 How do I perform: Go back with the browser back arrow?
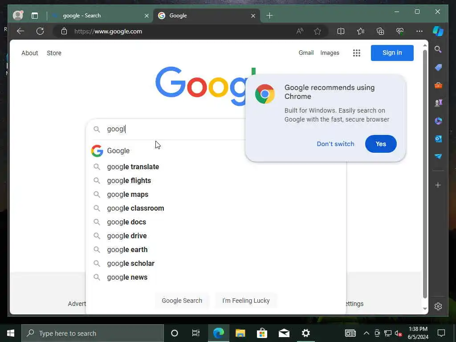tap(20, 31)
